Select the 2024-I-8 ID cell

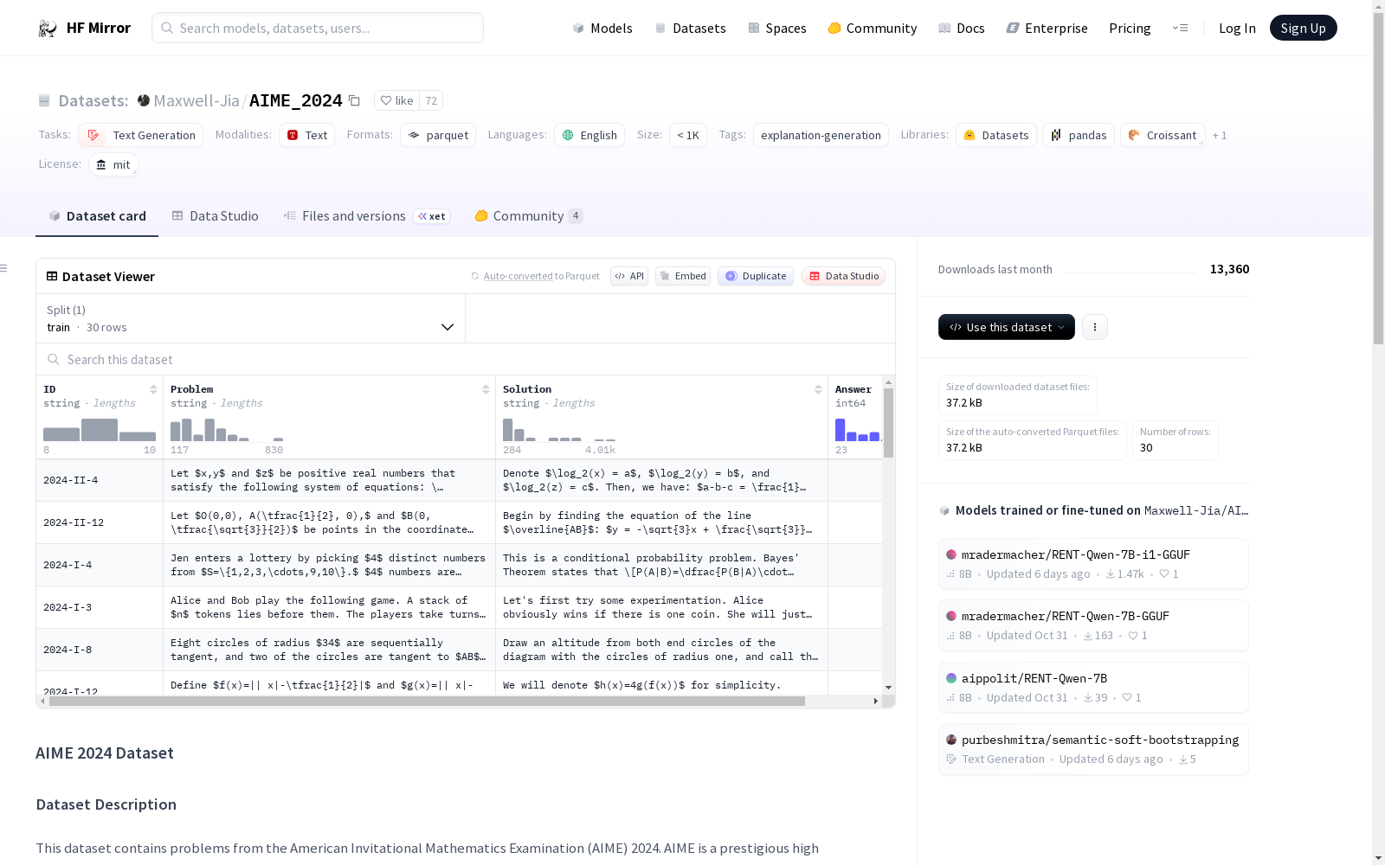pos(100,650)
